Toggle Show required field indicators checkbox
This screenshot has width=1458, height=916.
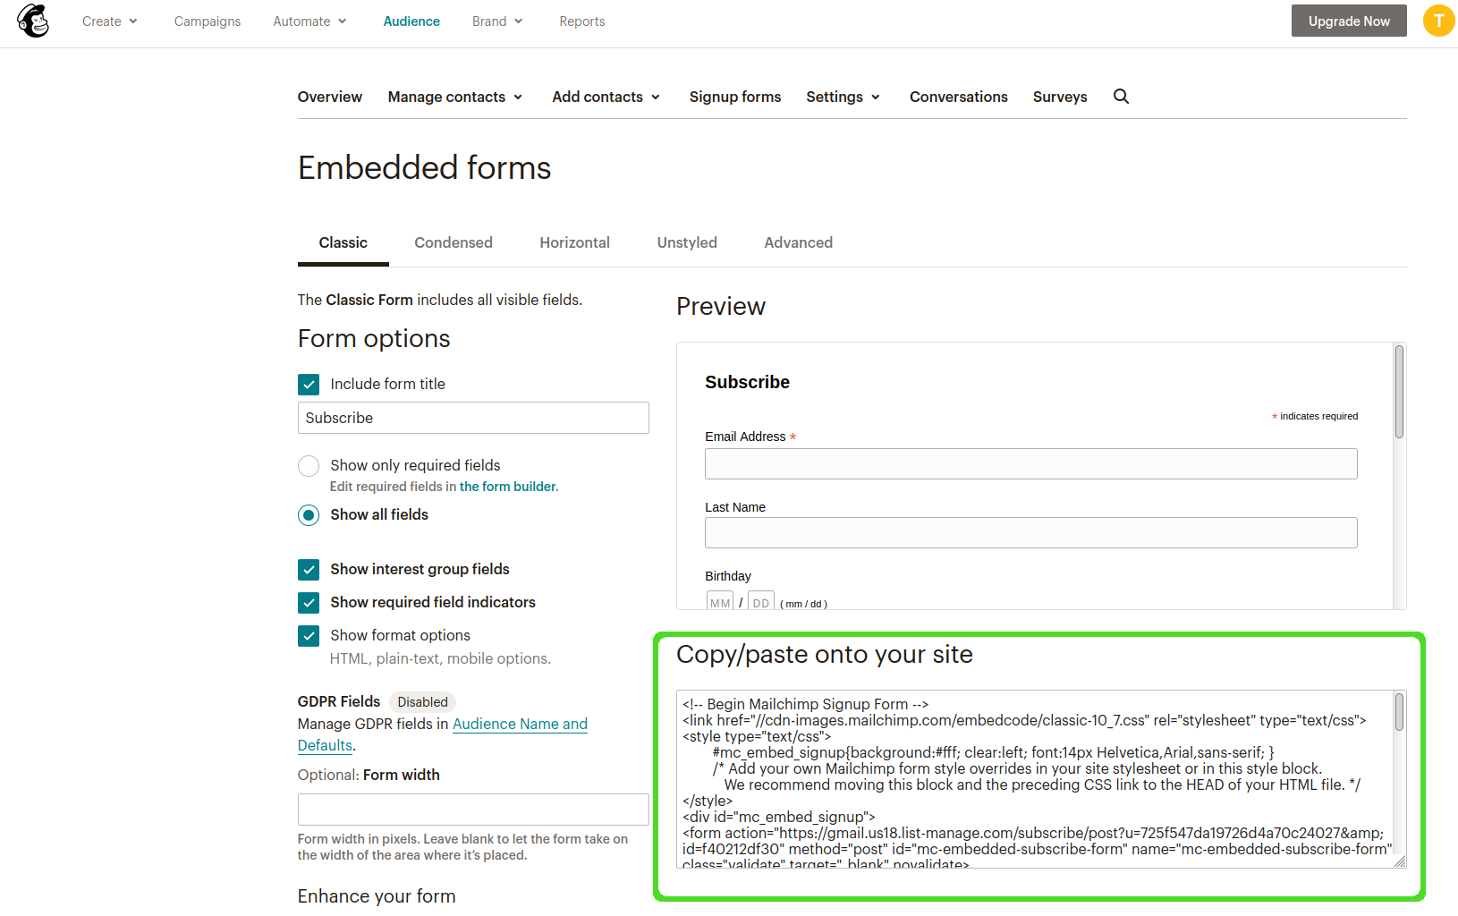[x=309, y=603]
